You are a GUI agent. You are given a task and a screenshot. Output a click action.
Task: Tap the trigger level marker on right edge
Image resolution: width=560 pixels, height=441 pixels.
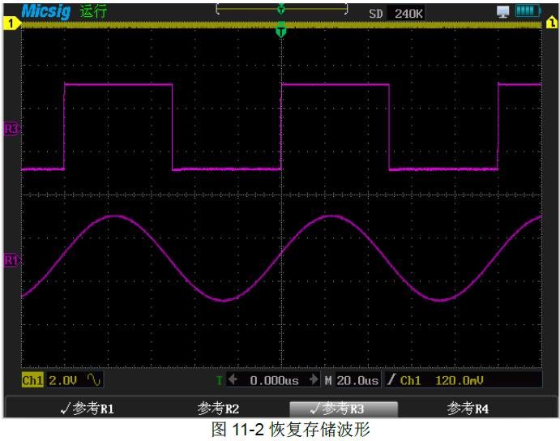pos(550,24)
